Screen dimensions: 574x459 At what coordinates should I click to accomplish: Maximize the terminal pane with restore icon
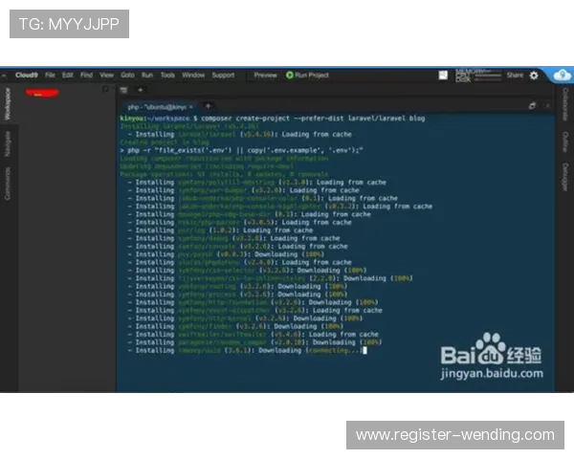point(532,105)
